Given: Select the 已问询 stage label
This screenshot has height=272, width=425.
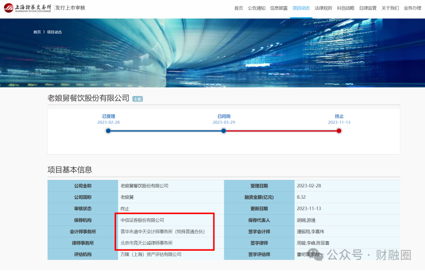Looking at the screenshot, I should [x=224, y=117].
